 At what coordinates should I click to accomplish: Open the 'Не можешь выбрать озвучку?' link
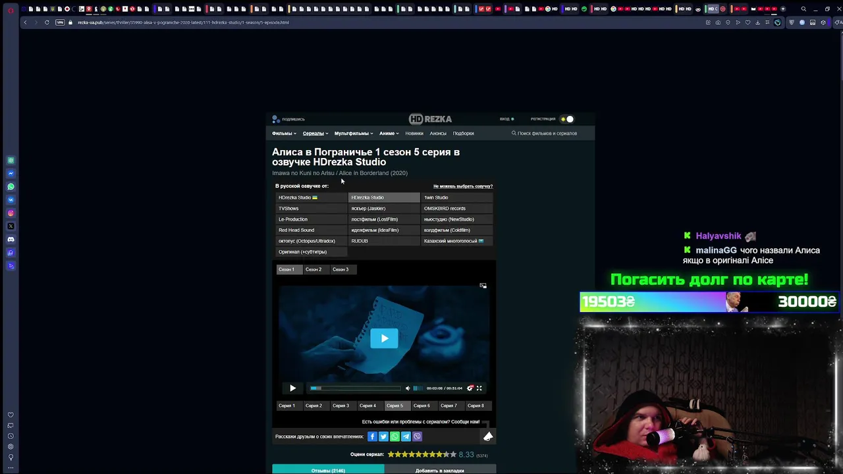463,186
